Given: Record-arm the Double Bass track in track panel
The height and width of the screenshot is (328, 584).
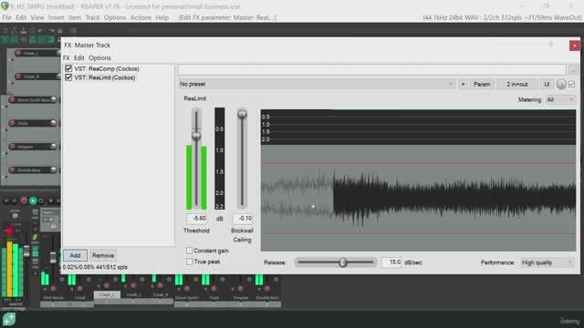Looking at the screenshot, I should click(x=12, y=170).
